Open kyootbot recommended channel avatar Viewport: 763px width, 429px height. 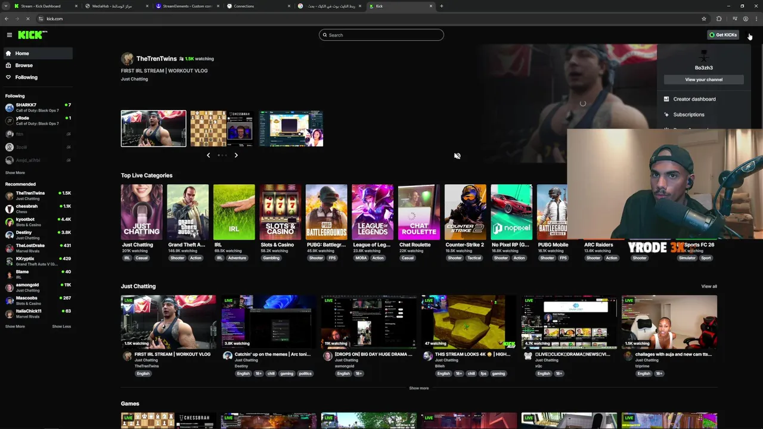click(10, 222)
